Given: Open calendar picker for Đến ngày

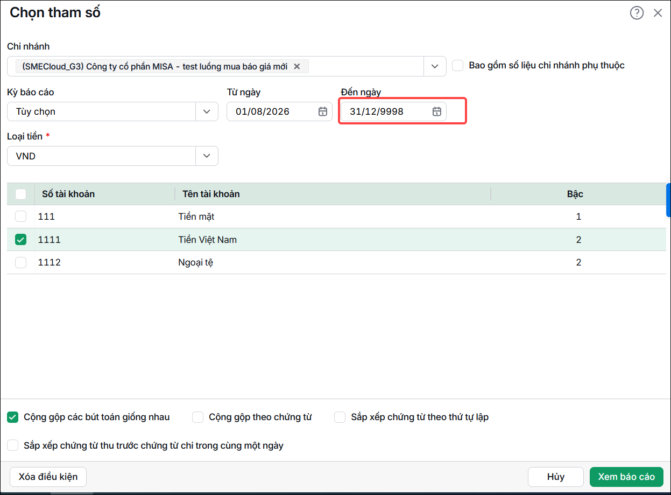Looking at the screenshot, I should tap(437, 111).
